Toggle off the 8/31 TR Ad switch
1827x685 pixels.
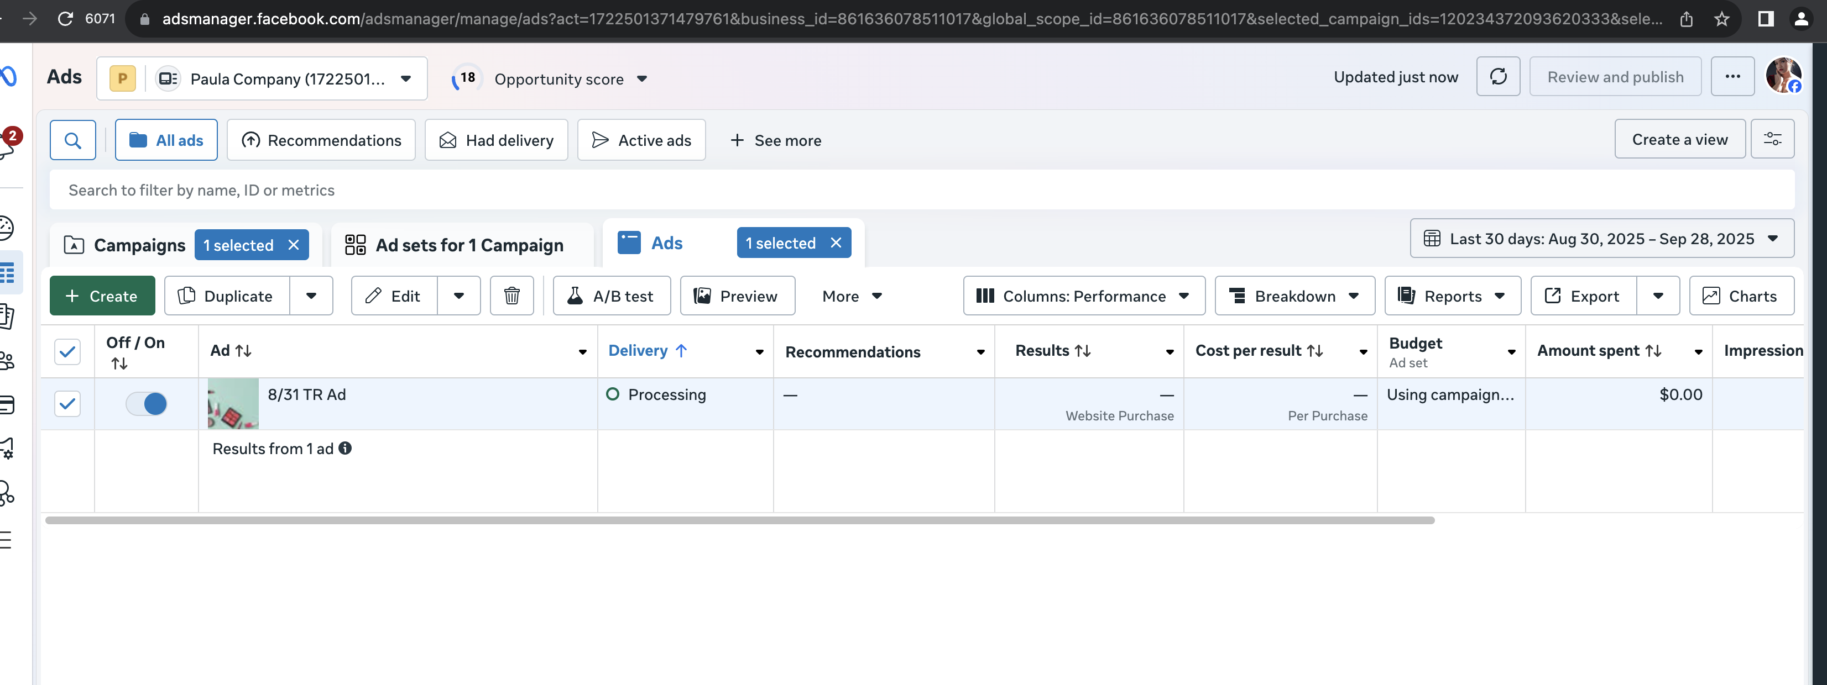(146, 404)
